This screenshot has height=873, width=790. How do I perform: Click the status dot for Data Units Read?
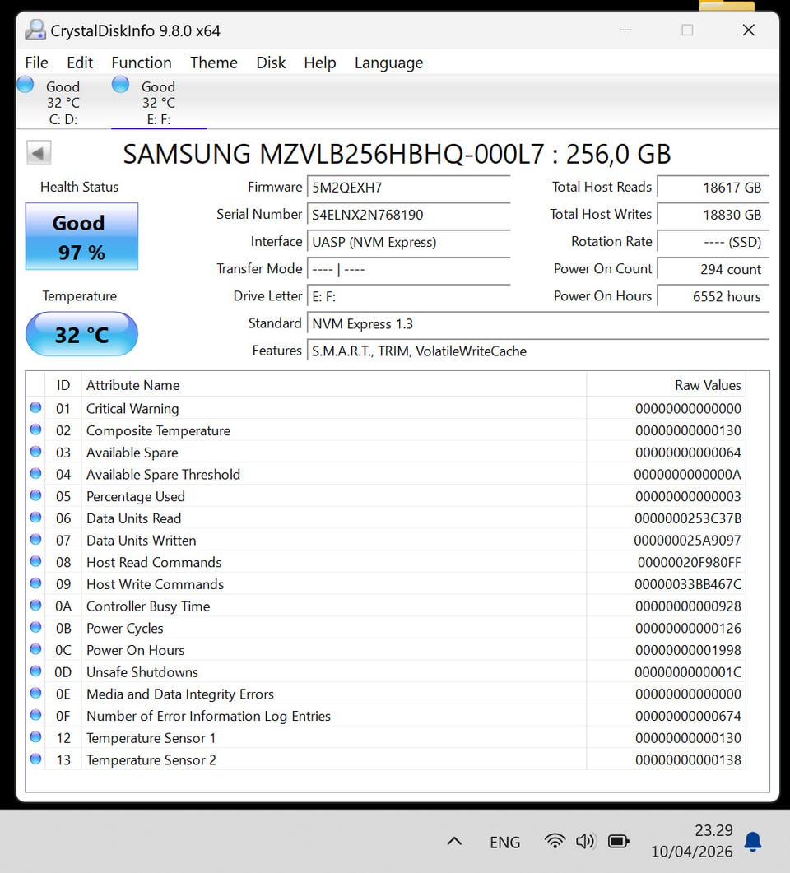point(35,518)
